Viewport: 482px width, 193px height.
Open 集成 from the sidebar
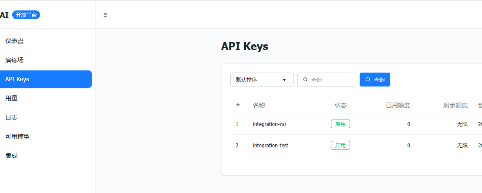coord(11,156)
